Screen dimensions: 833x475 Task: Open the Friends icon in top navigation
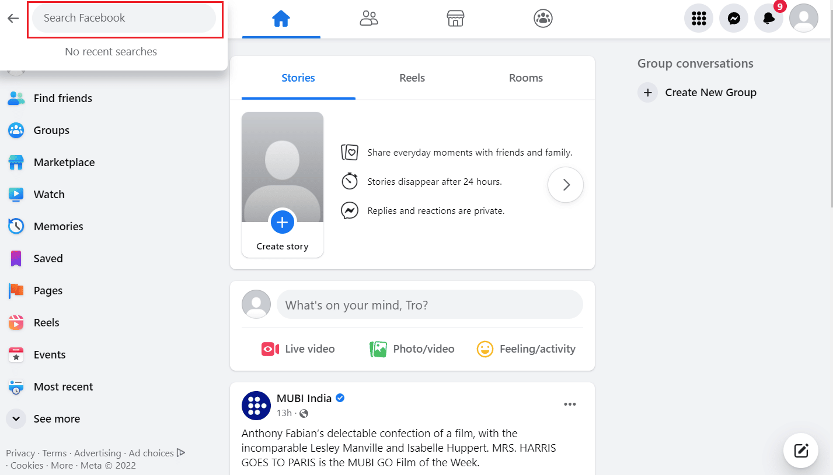(x=369, y=19)
